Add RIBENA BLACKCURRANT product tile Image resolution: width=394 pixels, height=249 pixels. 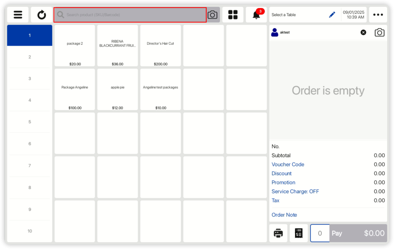click(x=118, y=45)
